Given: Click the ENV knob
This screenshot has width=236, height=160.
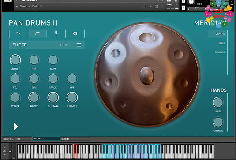Looking at the screenshot, I should tap(34, 78).
